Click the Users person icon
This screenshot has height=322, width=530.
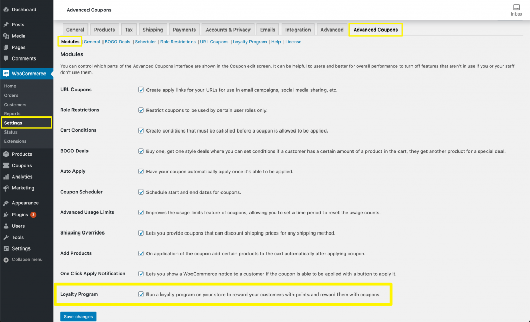[6, 226]
